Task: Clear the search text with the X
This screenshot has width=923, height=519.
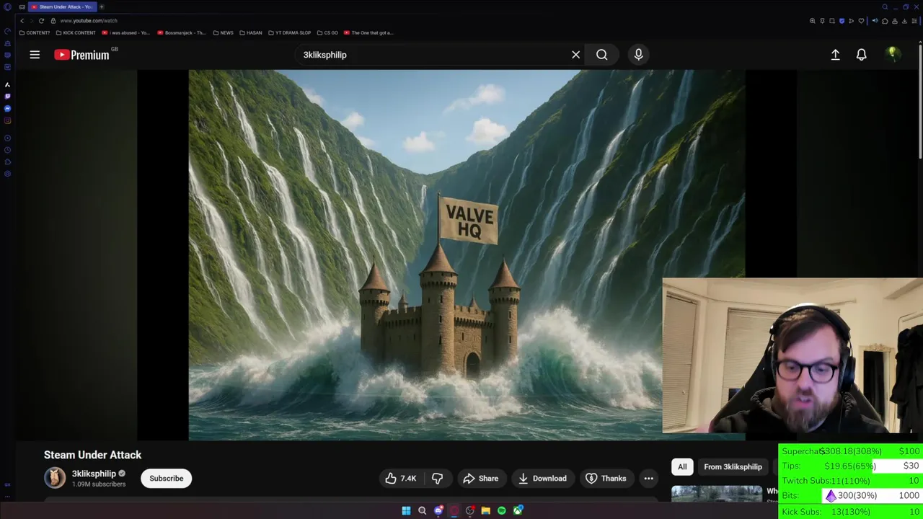Action: [575, 55]
